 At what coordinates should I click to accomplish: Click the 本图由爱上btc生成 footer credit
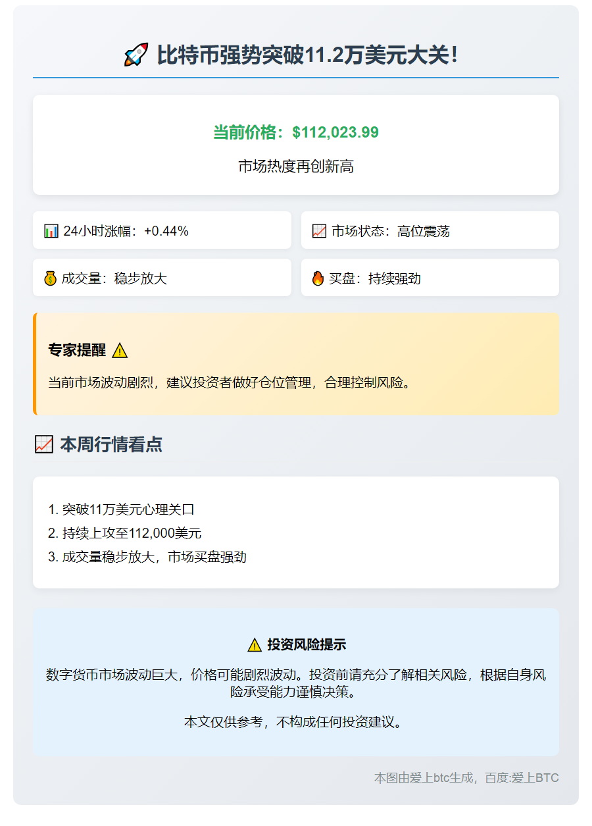(466, 778)
